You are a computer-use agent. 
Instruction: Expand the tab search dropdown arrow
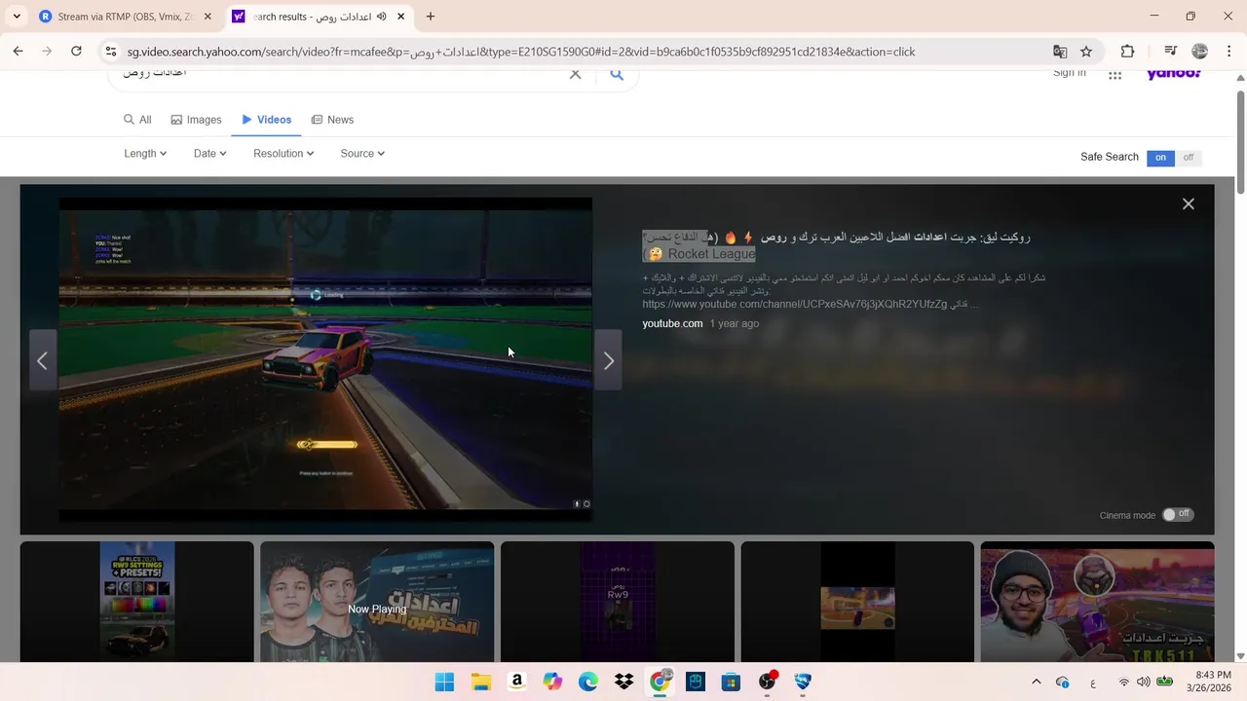[x=17, y=17]
